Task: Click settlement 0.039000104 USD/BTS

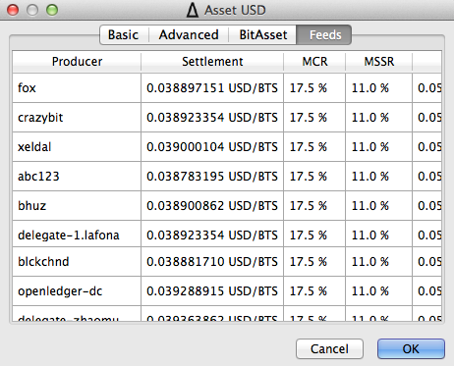Action: [x=212, y=147]
